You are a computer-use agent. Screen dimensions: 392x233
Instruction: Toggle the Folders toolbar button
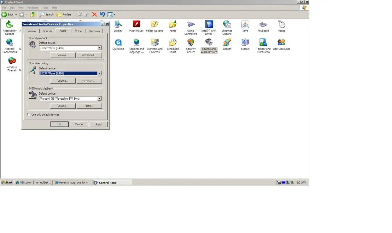pos(64,15)
